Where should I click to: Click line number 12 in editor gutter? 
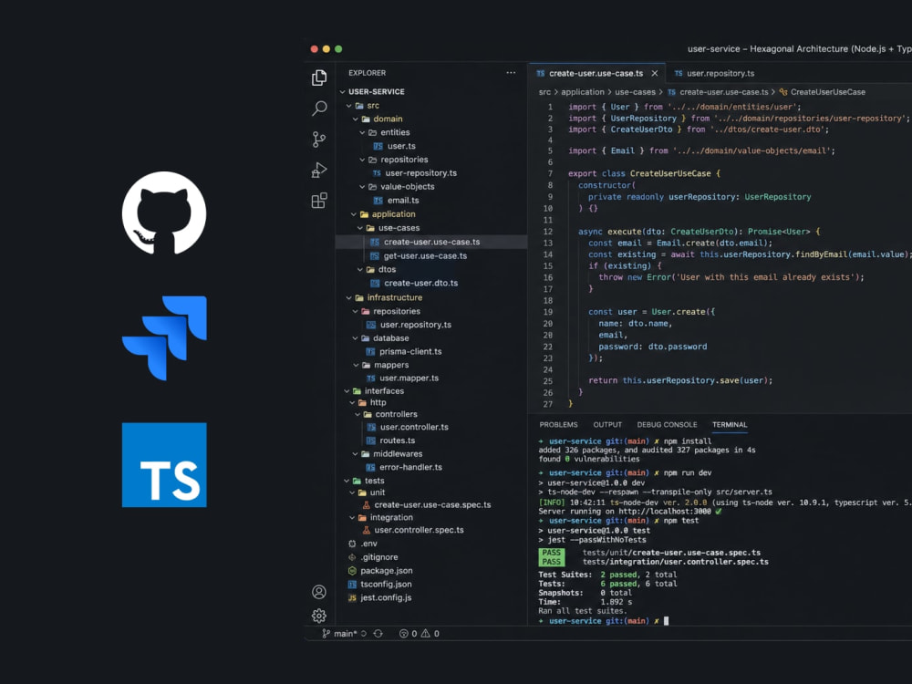[x=548, y=232]
